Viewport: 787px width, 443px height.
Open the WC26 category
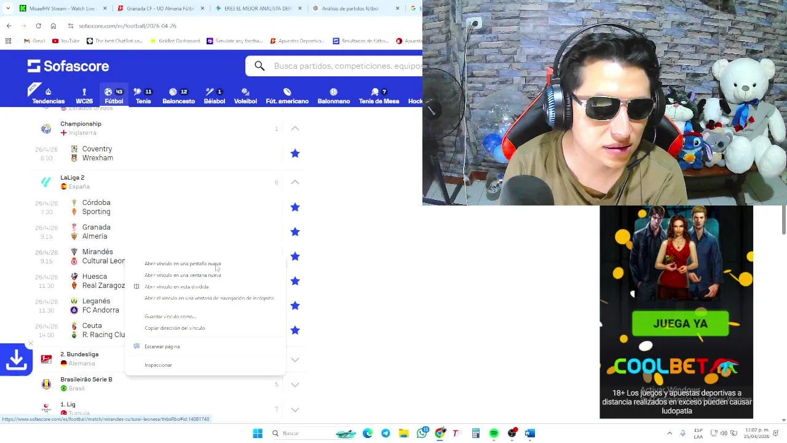pos(84,95)
